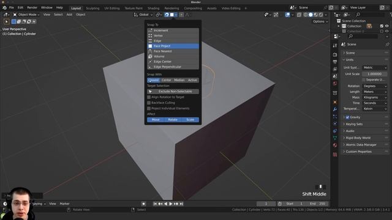The height and width of the screenshot is (220, 392).
Task: Pin the Scene properties panel
Action: pyautogui.click(x=387, y=45)
